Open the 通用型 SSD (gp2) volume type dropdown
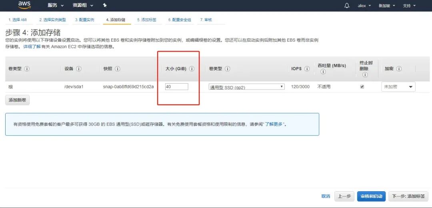Screen dimensions: 432x208 point(246,87)
